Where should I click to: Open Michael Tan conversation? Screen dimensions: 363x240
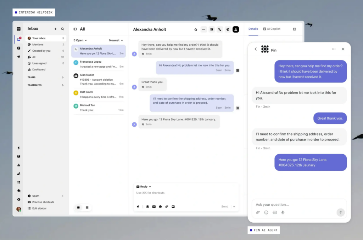click(99, 108)
